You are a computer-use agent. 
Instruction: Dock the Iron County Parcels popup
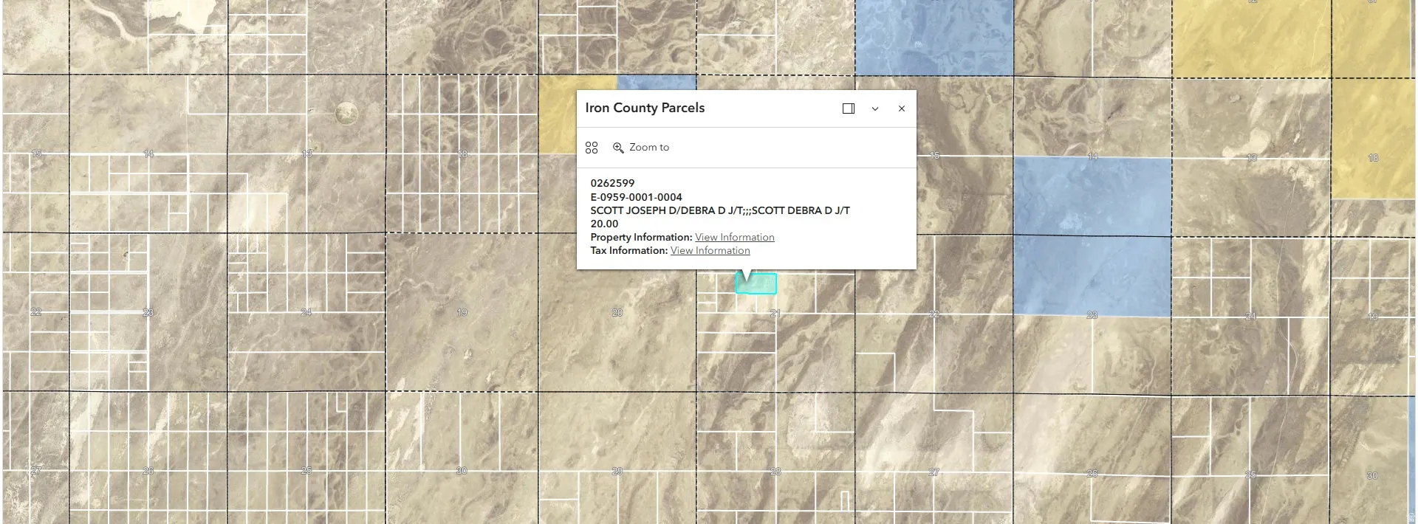pos(849,108)
